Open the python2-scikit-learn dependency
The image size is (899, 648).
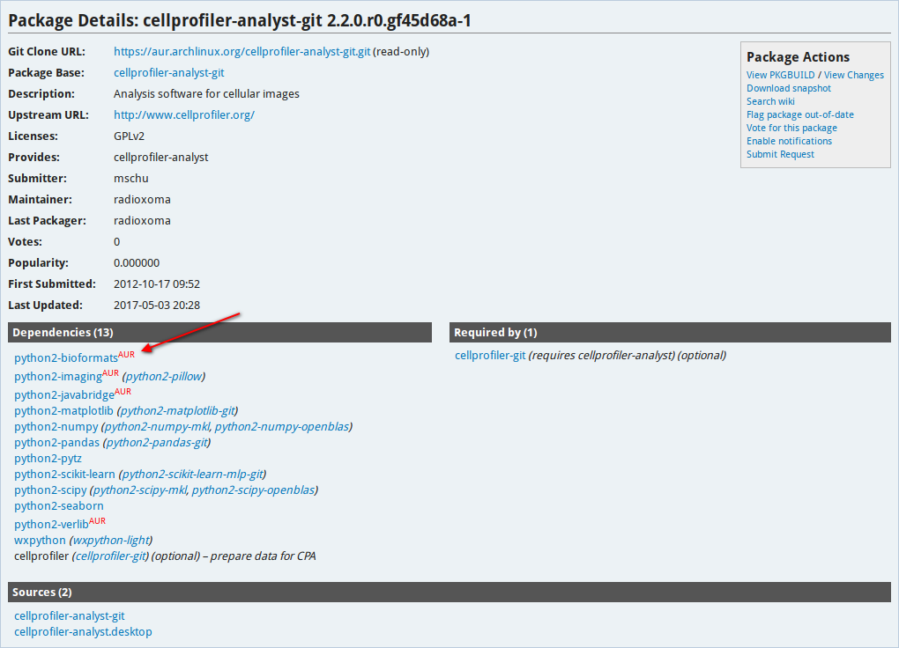click(63, 474)
